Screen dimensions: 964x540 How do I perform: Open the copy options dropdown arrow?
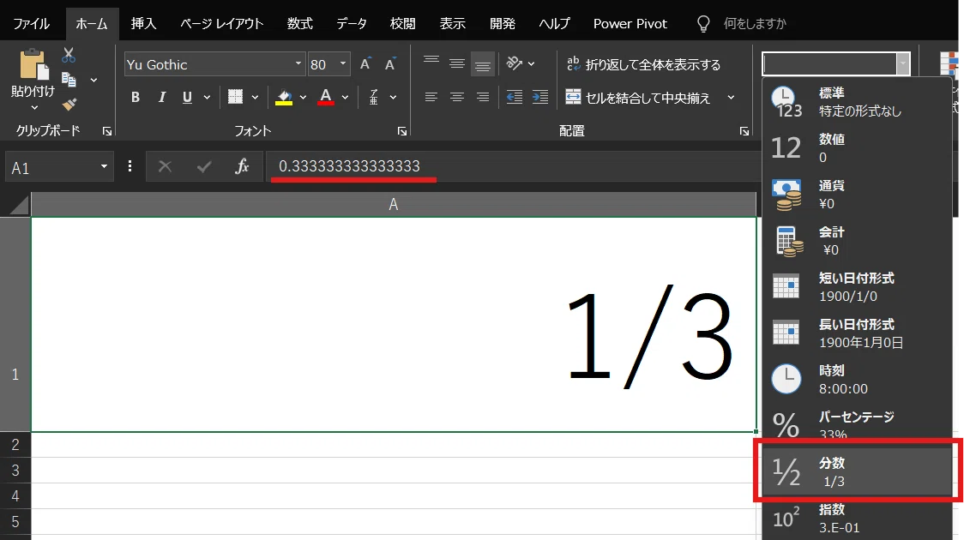tap(94, 80)
